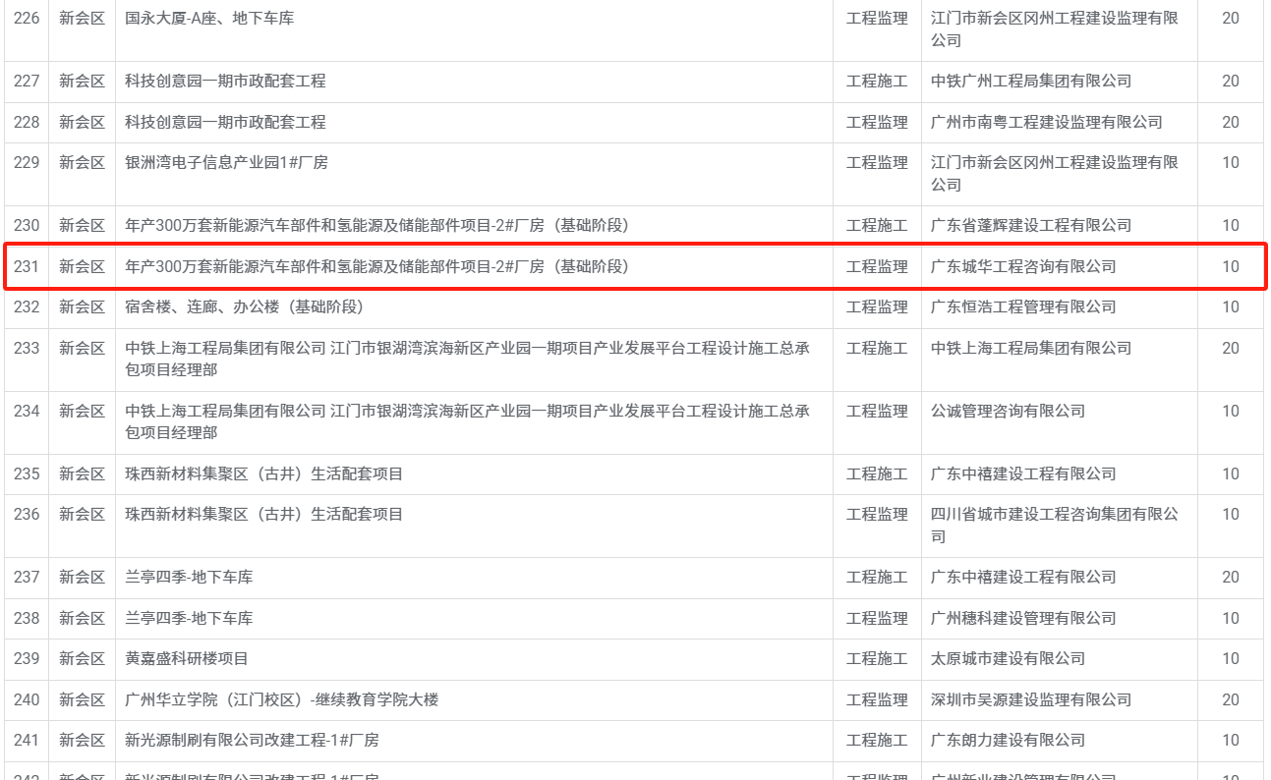
Task: Click company "广东朗力建设有限公司"
Action: (x=1008, y=740)
